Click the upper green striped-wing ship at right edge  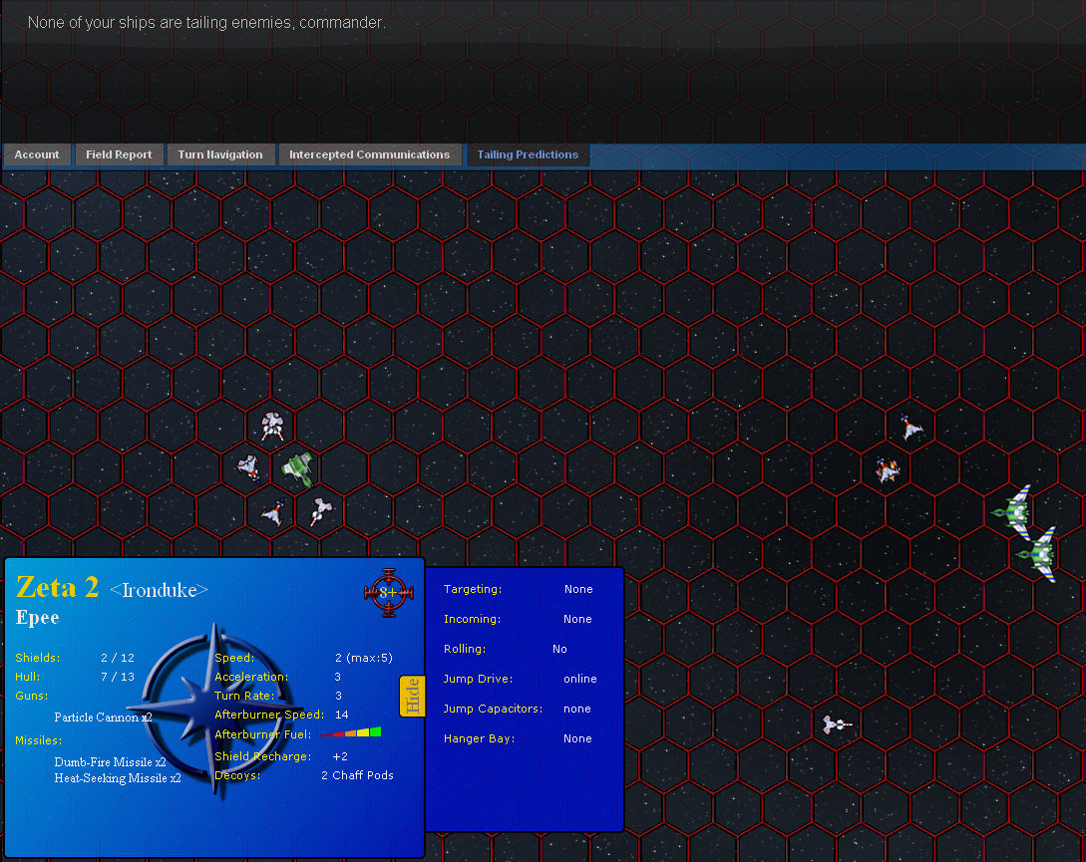pyautogui.click(x=1015, y=509)
